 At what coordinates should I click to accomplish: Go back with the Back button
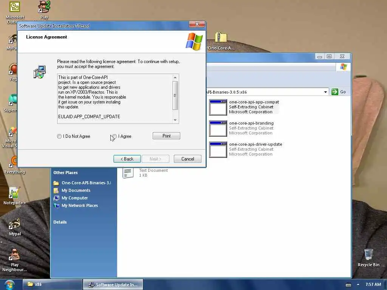click(x=127, y=159)
